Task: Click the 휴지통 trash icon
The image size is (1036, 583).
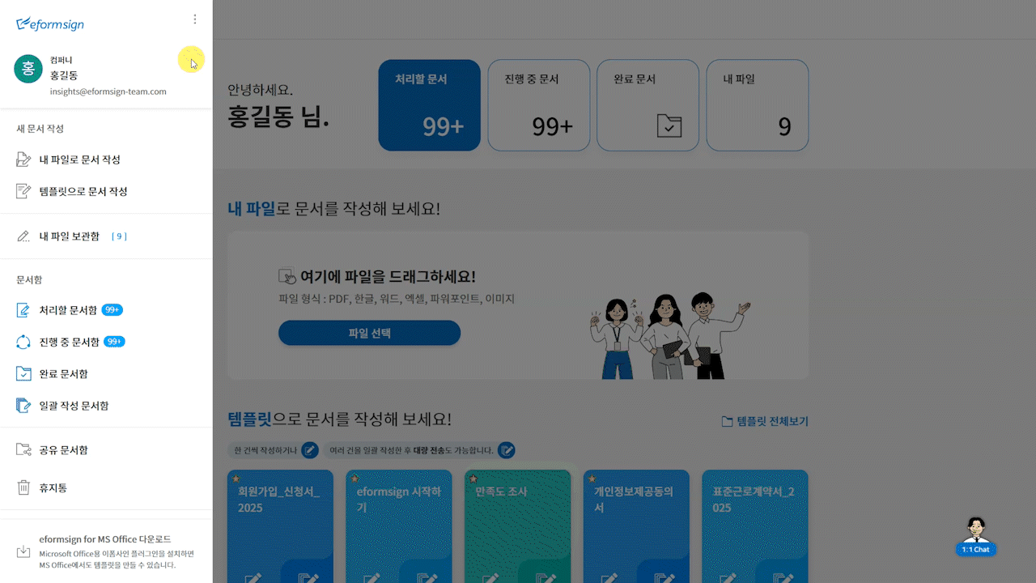Action: pos(23,488)
